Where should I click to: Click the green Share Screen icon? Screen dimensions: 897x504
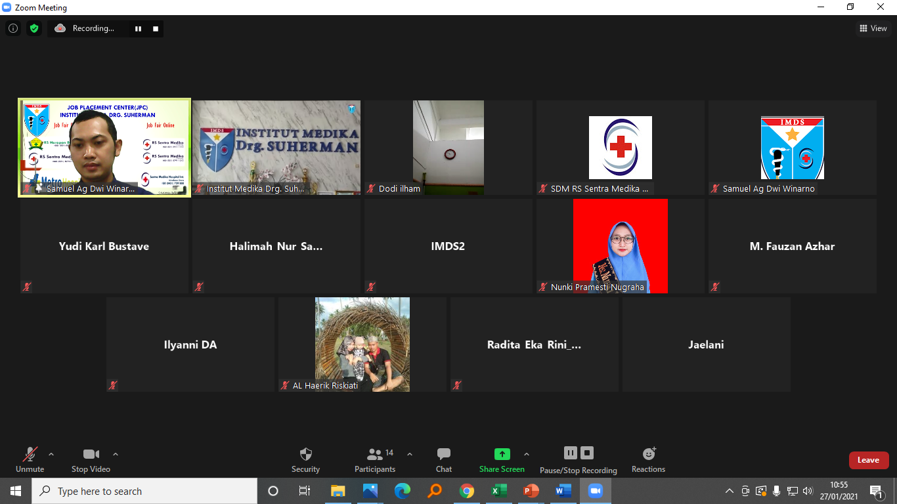click(x=502, y=454)
